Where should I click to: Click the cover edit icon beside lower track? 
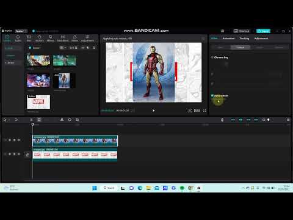27,155
